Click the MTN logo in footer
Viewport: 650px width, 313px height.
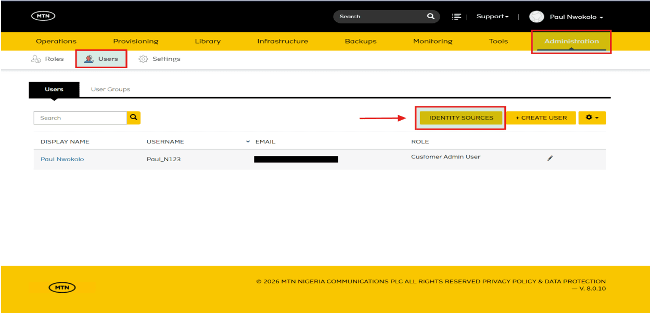point(62,288)
